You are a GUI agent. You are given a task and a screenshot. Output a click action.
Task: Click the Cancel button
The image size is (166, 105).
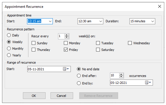pos(62,96)
